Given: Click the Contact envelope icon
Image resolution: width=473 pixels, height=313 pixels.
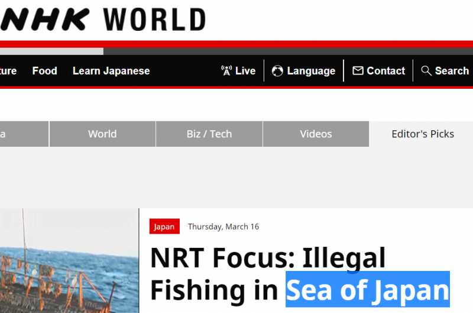Looking at the screenshot, I should [x=358, y=71].
